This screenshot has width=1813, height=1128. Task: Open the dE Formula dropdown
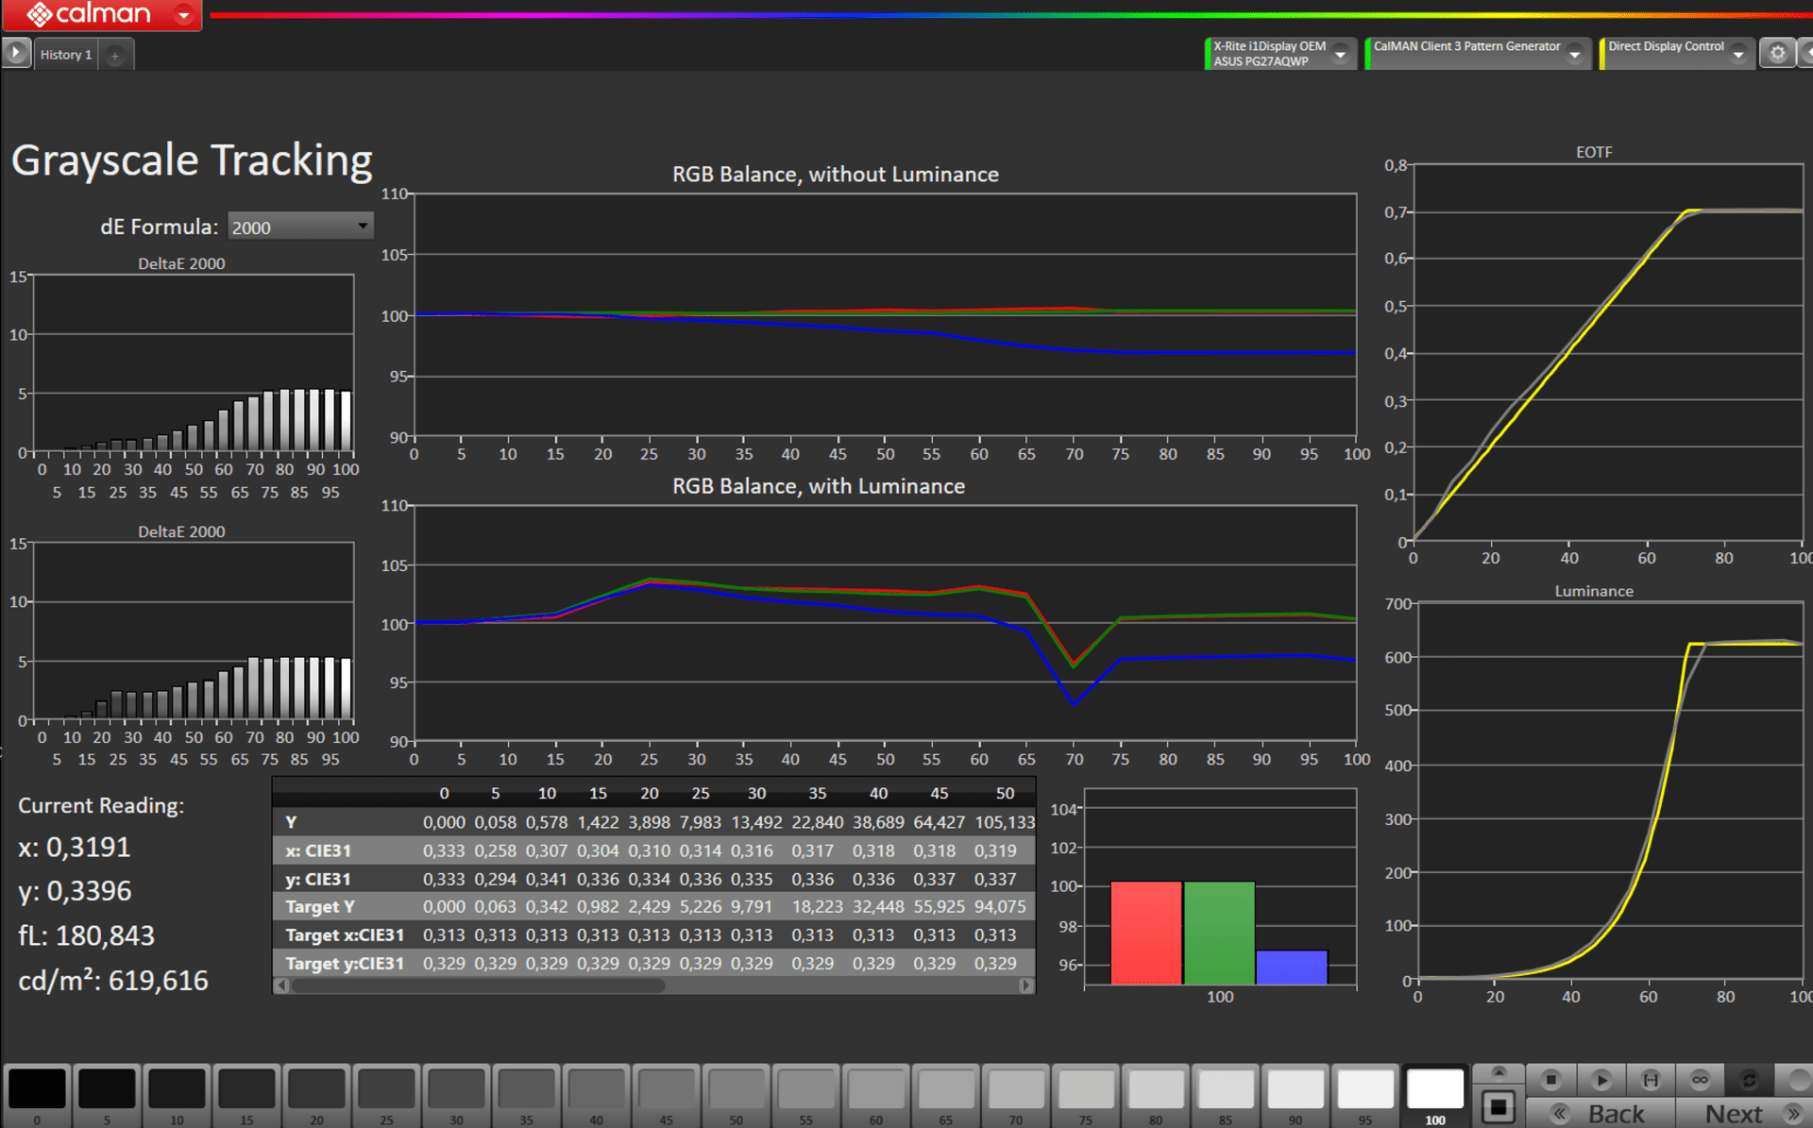[300, 227]
